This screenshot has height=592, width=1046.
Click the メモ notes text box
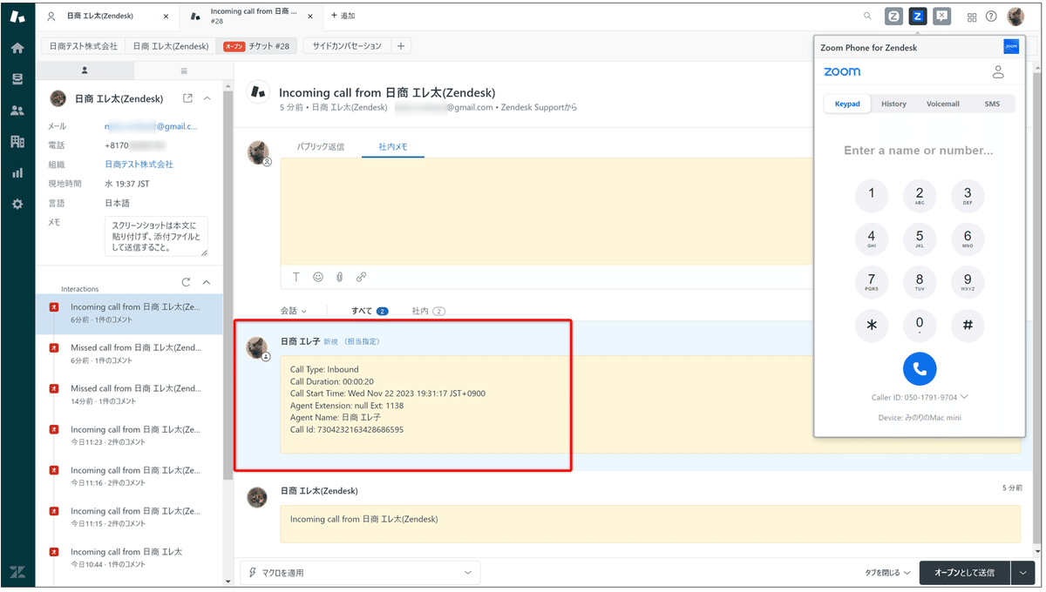click(156, 237)
